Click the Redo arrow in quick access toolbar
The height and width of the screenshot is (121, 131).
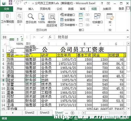point(25,3)
